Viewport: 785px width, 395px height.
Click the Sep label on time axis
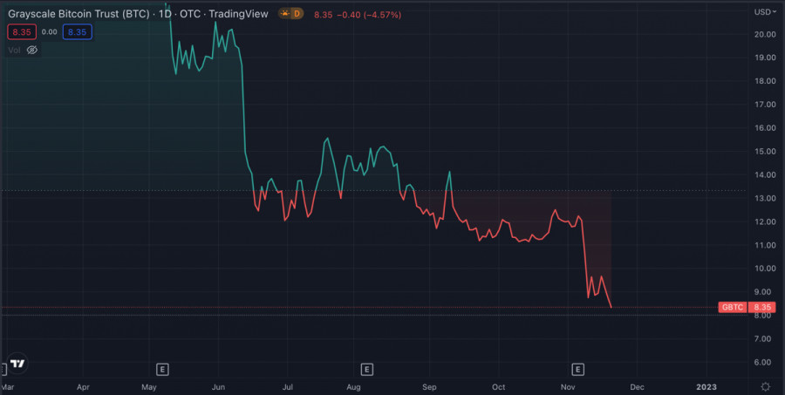(x=429, y=387)
